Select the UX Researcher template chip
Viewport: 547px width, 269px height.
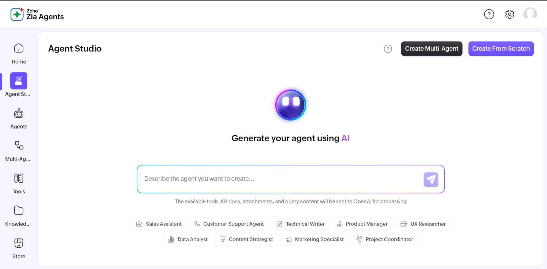(x=423, y=224)
